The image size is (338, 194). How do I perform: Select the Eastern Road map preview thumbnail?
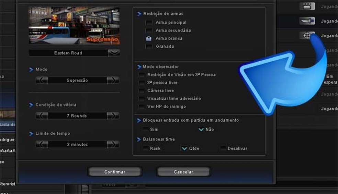point(74,26)
